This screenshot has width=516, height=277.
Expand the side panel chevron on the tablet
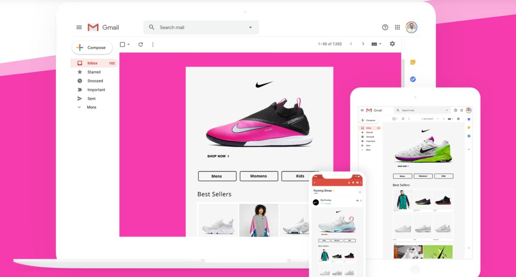(x=469, y=248)
